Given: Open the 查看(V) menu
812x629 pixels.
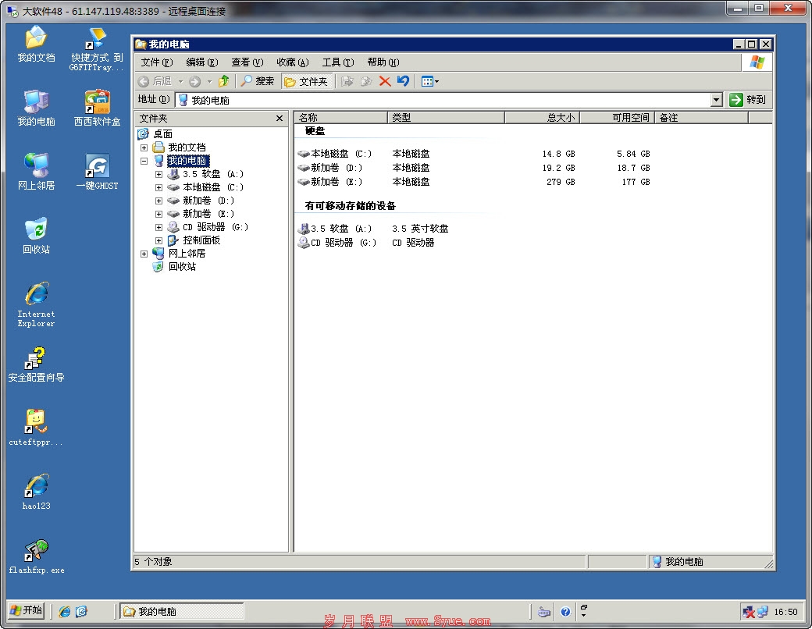Looking at the screenshot, I should pyautogui.click(x=247, y=62).
